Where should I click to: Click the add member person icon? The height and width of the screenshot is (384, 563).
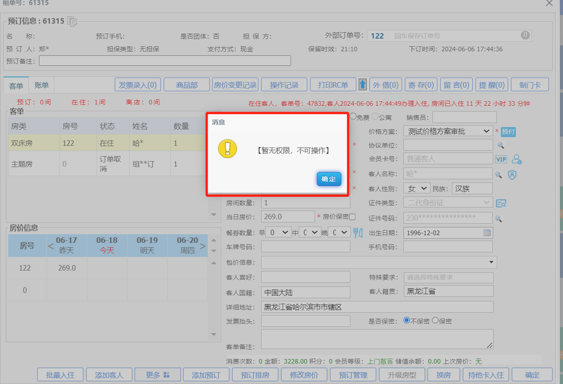[516, 159]
